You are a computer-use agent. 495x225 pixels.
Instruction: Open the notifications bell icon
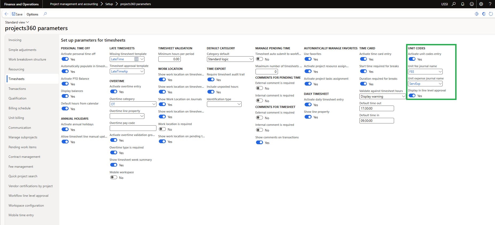click(463, 4)
